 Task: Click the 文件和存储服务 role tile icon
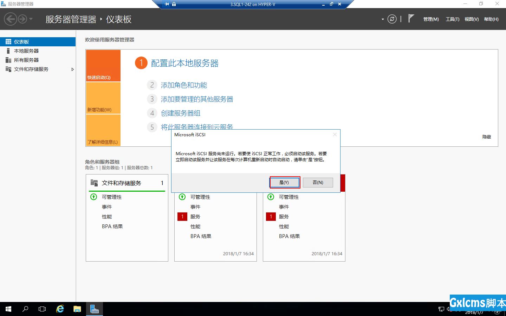(x=94, y=183)
